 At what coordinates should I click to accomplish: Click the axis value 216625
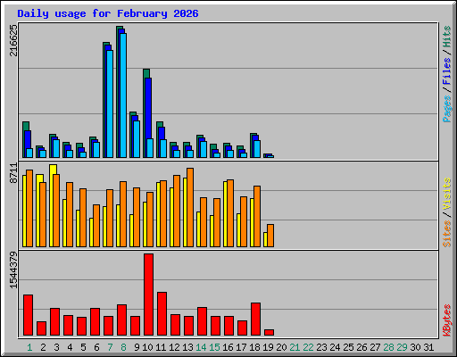pos(13,40)
